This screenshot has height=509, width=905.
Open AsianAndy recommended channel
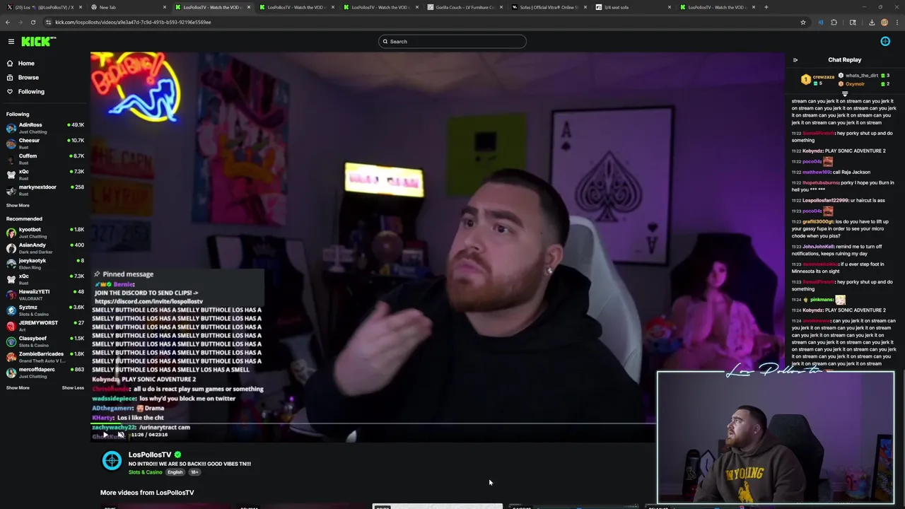coord(44,248)
